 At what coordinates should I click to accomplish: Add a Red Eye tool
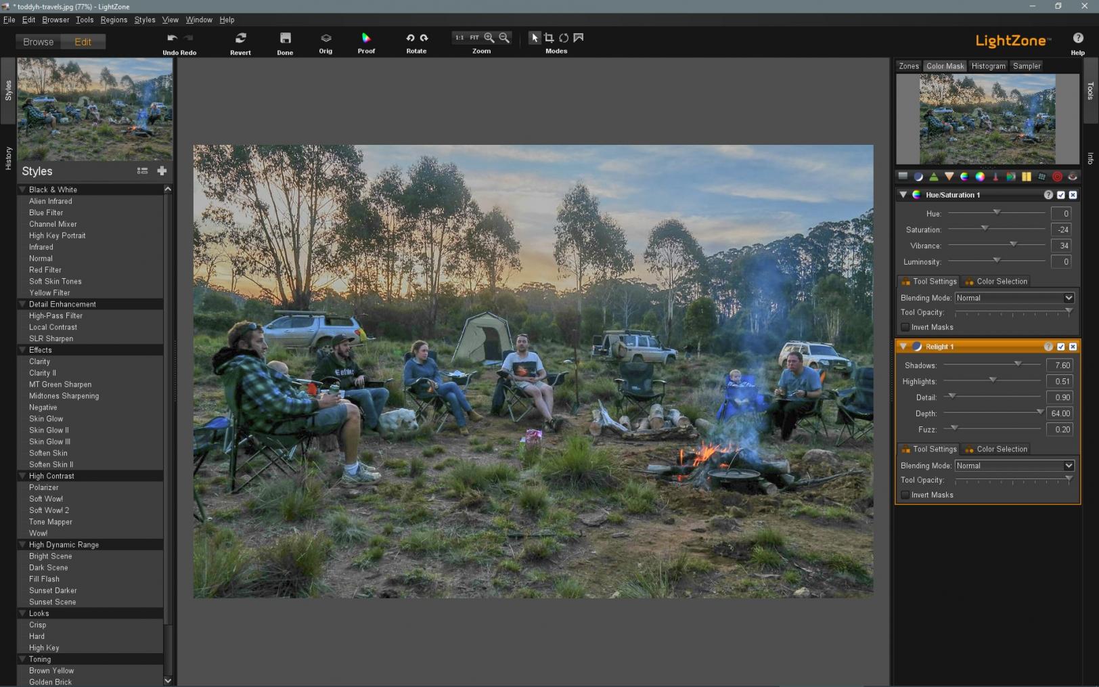point(1073,176)
